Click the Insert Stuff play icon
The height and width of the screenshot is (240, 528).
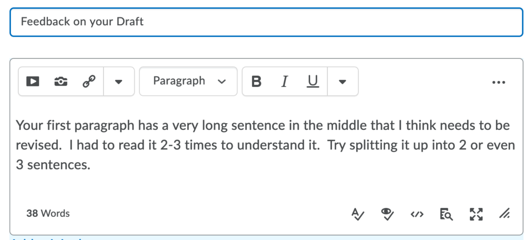pos(33,81)
